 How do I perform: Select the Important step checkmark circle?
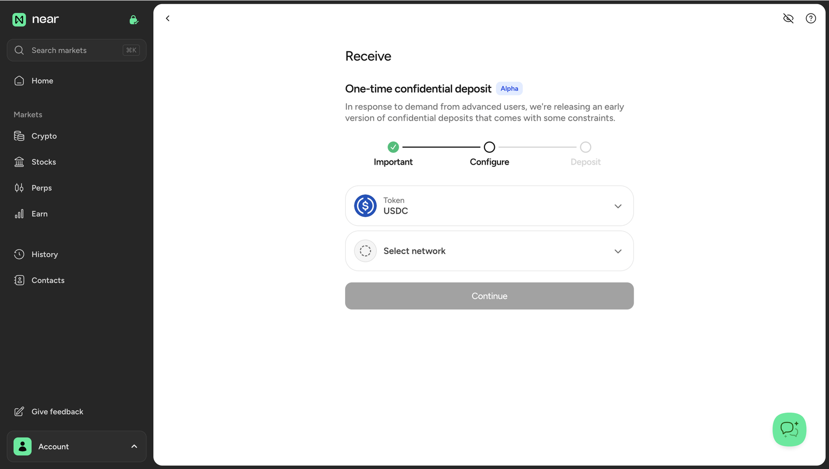[x=393, y=147]
